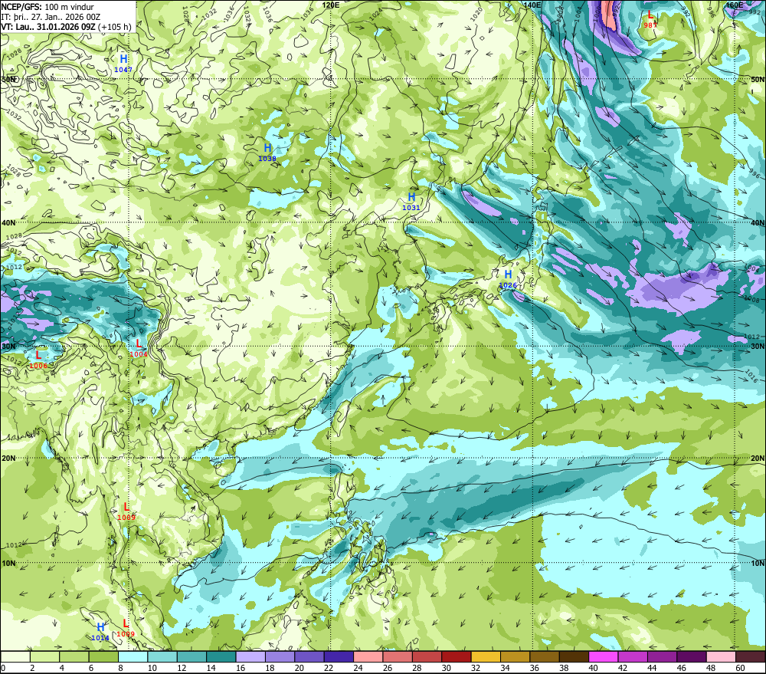Pick the legend swatch between 2 and 4

pyautogui.click(x=45, y=657)
